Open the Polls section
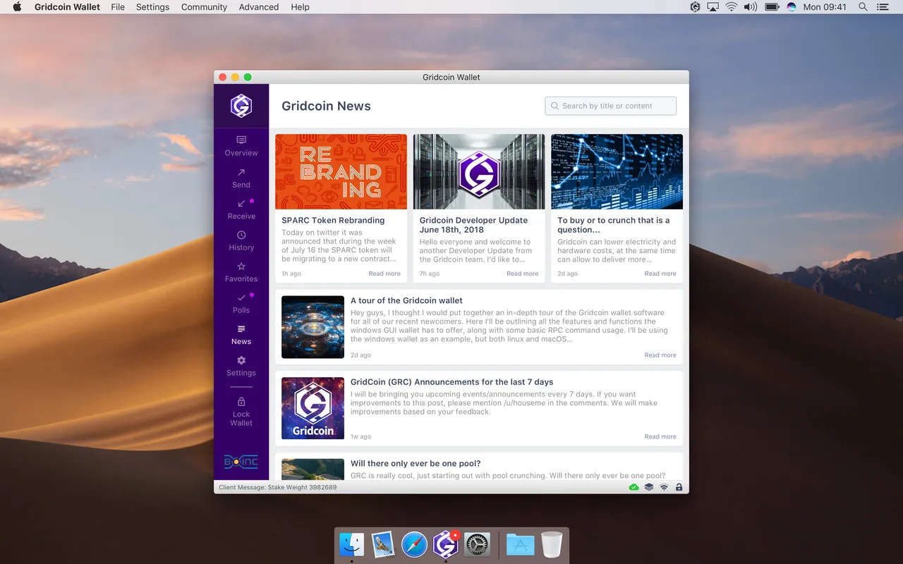903x564 pixels. click(241, 303)
